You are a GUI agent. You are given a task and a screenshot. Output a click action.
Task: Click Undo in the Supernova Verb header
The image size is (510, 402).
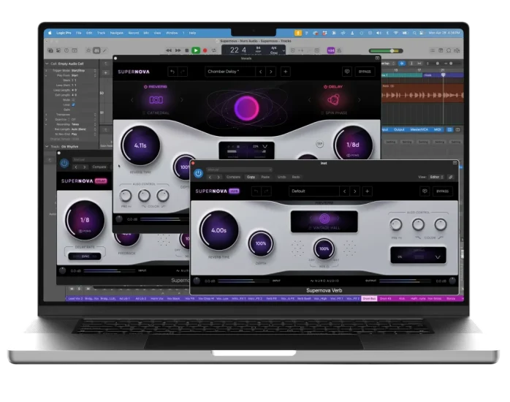point(282,177)
